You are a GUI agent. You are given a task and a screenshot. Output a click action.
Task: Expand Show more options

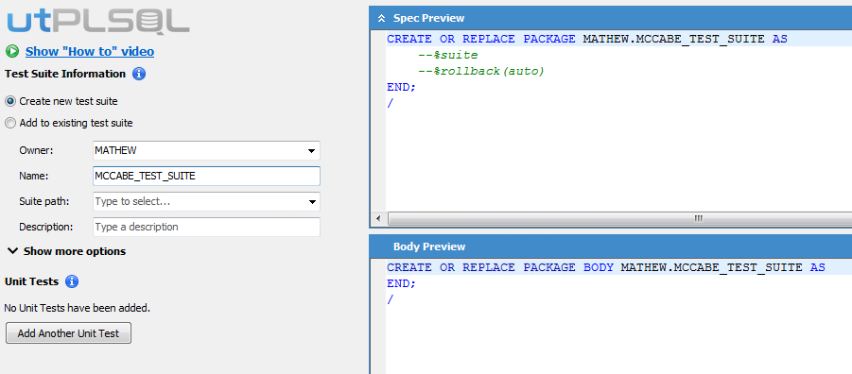pos(66,251)
